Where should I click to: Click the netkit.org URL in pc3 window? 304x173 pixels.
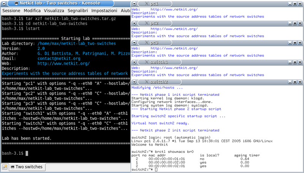pyautogui.click(x=174, y=48)
